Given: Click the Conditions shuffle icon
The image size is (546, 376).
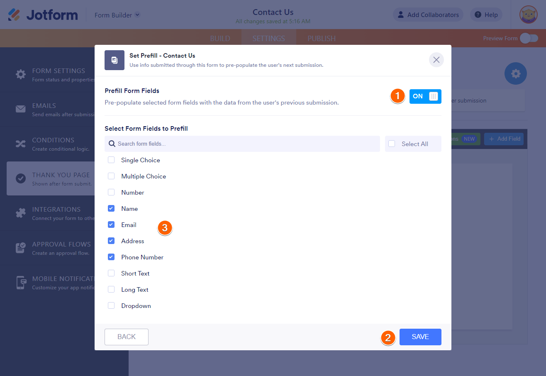Looking at the screenshot, I should click(20, 144).
